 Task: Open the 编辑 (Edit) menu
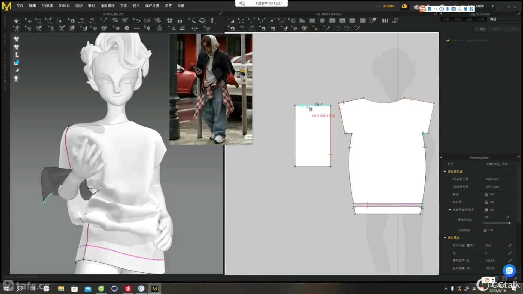32,6
